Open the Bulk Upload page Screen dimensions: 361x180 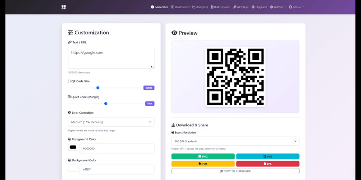220,7
